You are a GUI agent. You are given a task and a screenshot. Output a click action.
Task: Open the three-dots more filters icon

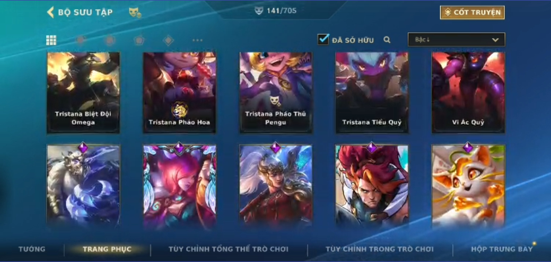click(x=197, y=40)
